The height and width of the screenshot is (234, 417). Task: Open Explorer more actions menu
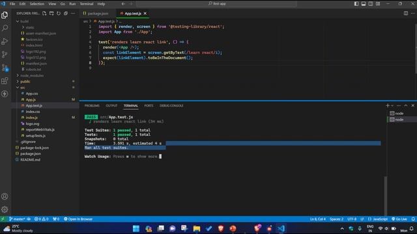tap(73, 13)
